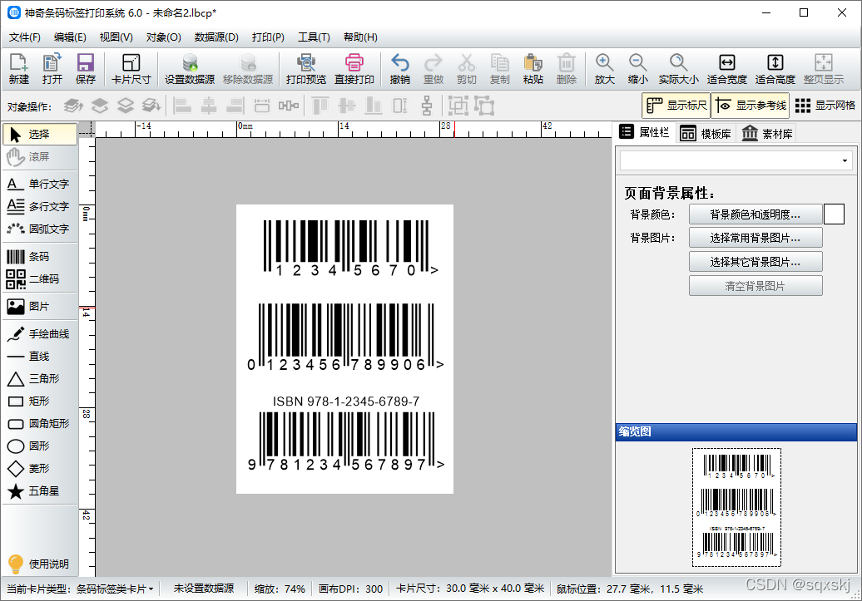This screenshot has height=601, width=862.
Task: Switch to the 模板库 tab
Action: (706, 134)
